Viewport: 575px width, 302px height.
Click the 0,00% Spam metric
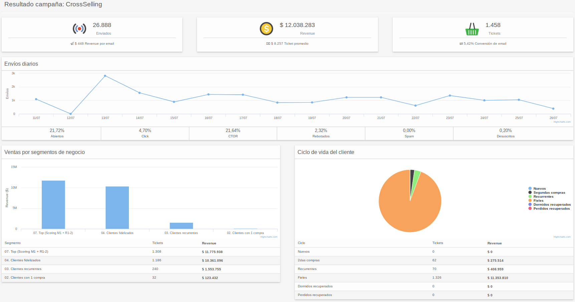[x=409, y=133]
